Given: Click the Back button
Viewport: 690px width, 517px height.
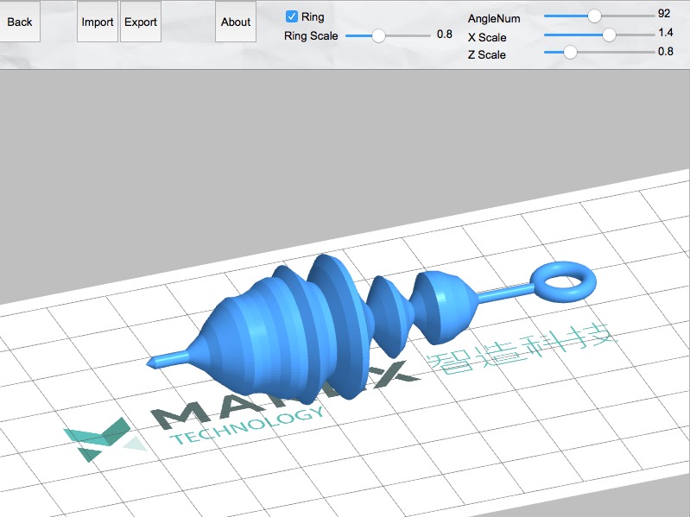Looking at the screenshot, I should point(20,22).
